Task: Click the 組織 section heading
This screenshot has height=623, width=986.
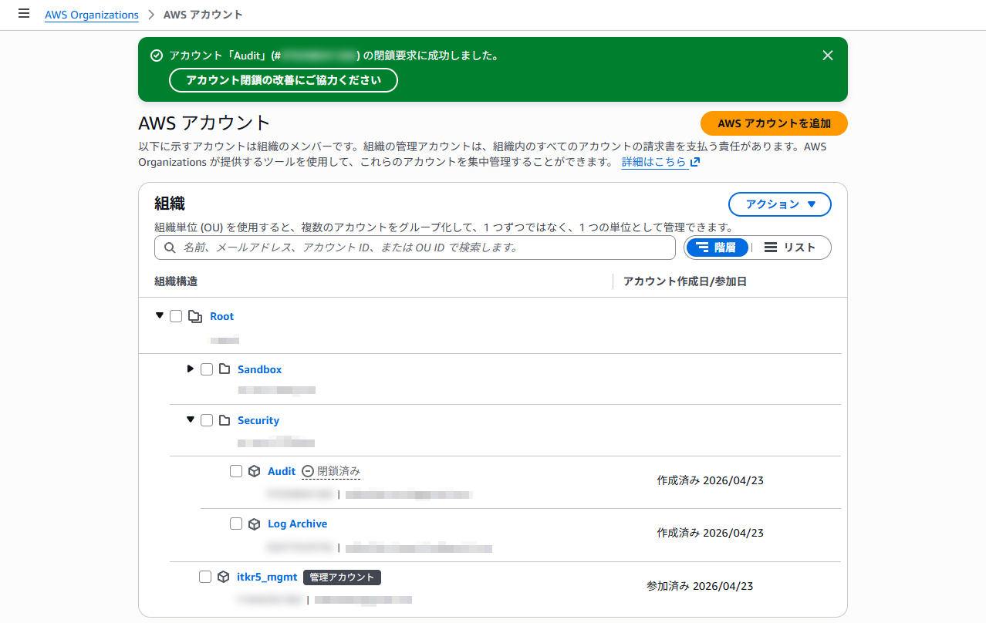Action: (x=170, y=204)
